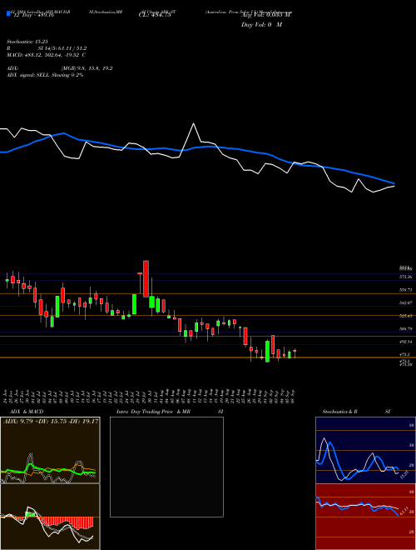Click the ADX '(MGR) 9.8, 15.8, 19.2' values
Screen dimensions: 416x550
(x=87, y=68)
